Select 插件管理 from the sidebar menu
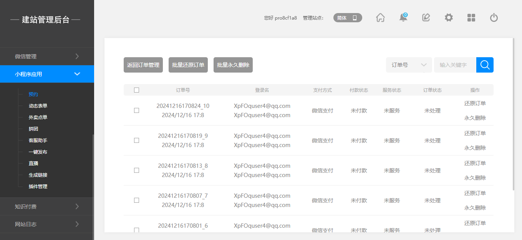Screen dimensions: 522x240 [x=38, y=187]
